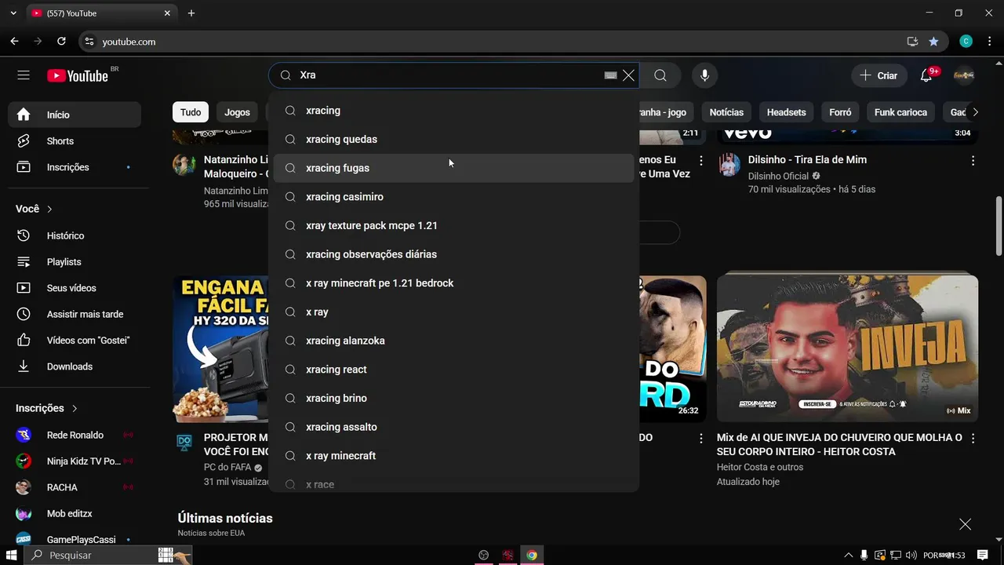
Task: Open Chrome from the taskbar
Action: point(532,555)
